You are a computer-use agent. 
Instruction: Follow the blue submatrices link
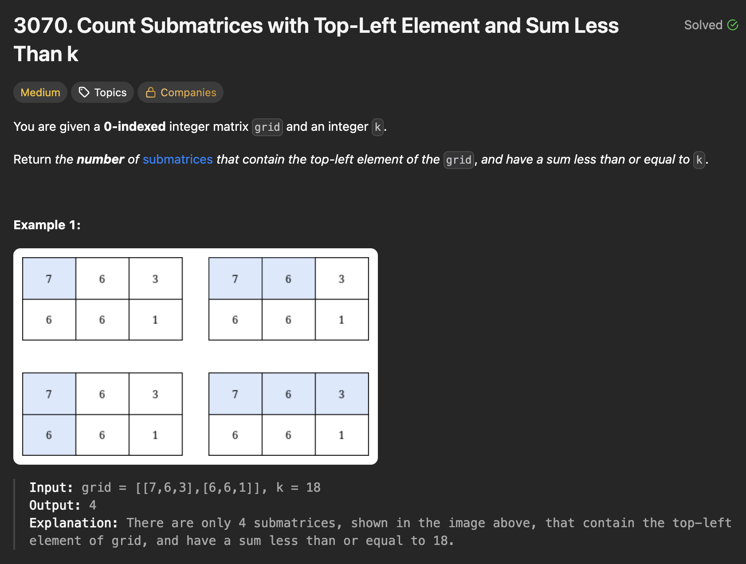coord(178,159)
